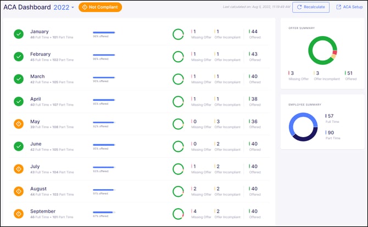Click June's green compliant check icon
Screen dimensions: 368x227
19,146
